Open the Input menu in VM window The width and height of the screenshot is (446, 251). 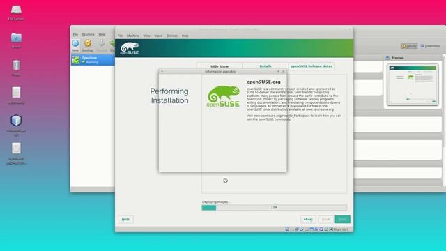[x=158, y=36]
